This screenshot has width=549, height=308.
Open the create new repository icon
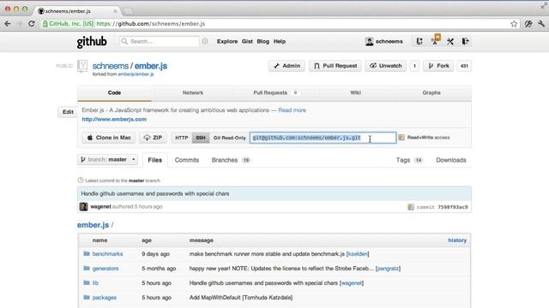(x=419, y=41)
